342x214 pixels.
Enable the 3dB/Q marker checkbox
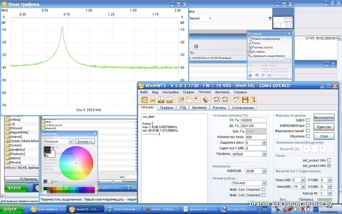(x=307, y=120)
